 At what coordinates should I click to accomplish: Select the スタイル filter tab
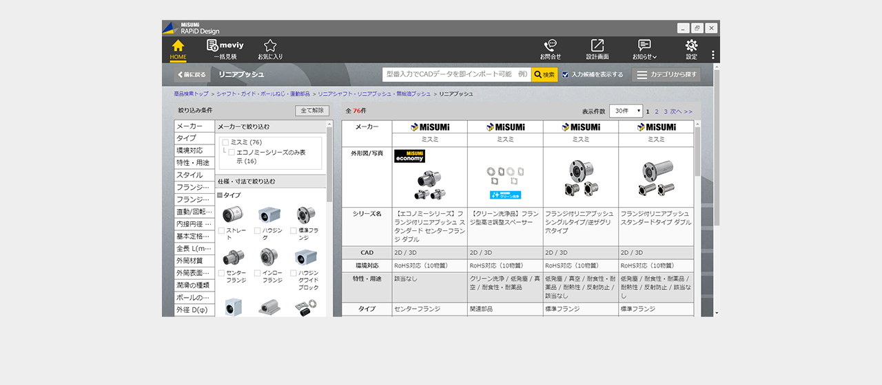pos(194,175)
